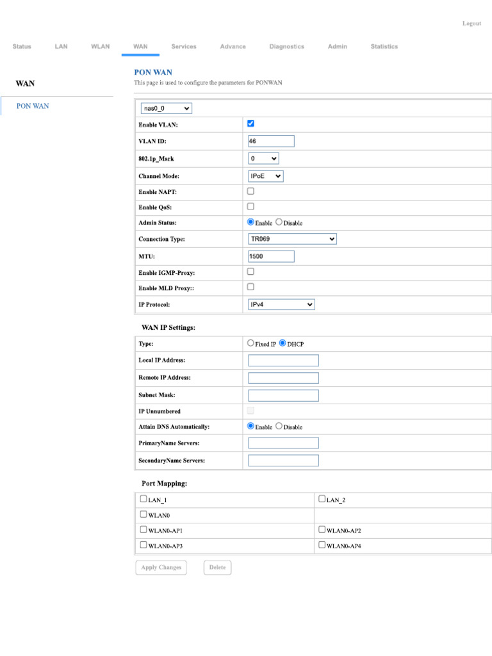Click the Logout link
The image size is (492, 656).
click(471, 24)
